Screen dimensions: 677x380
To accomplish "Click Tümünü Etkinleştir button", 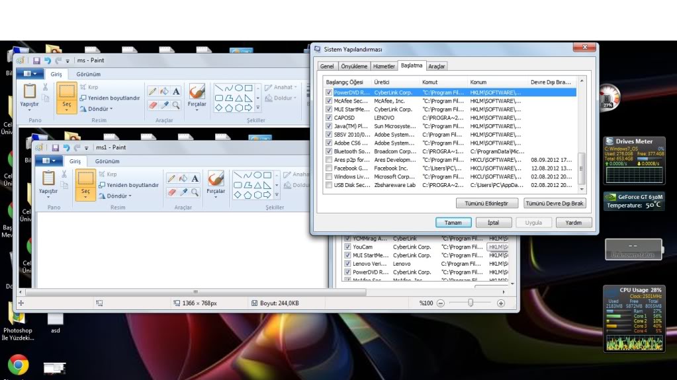I will click(486, 203).
